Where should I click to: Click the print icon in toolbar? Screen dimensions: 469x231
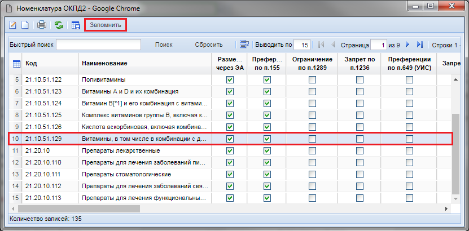pyautogui.click(x=41, y=25)
